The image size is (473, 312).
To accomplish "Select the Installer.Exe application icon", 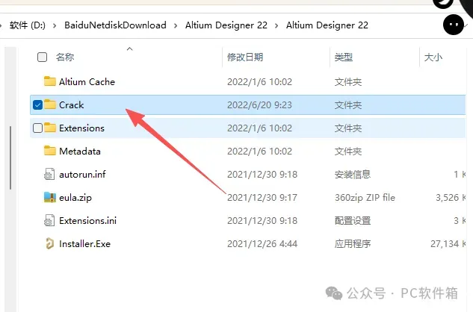I will point(49,243).
